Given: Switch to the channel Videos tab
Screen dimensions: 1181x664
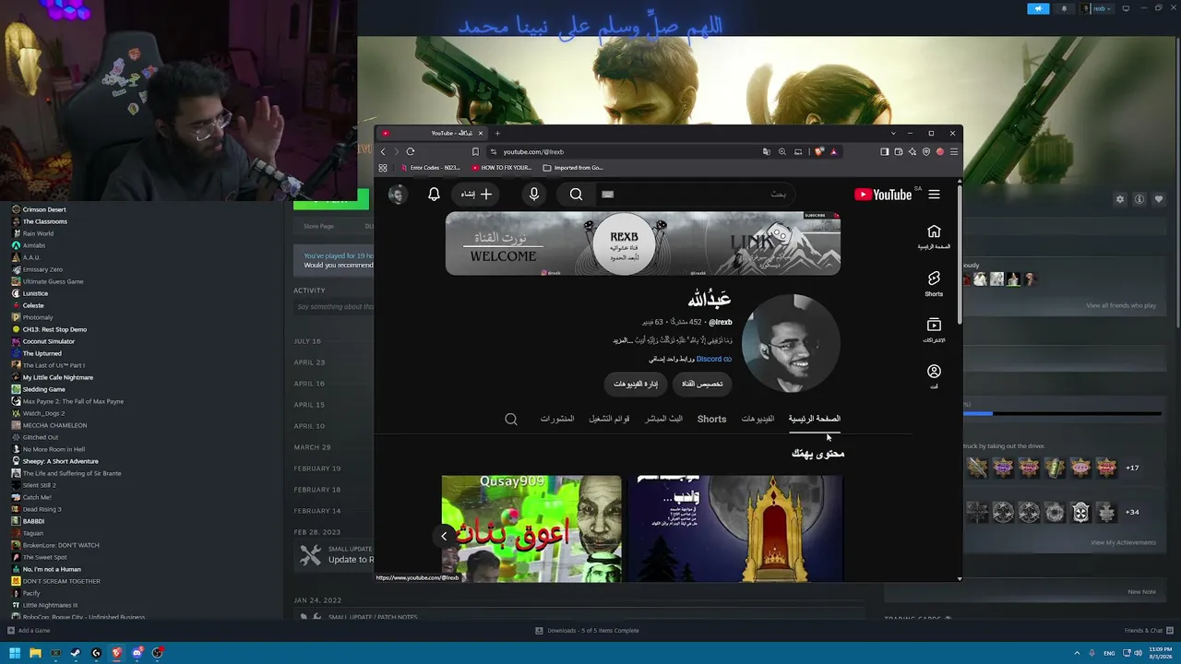Looking at the screenshot, I should [758, 419].
